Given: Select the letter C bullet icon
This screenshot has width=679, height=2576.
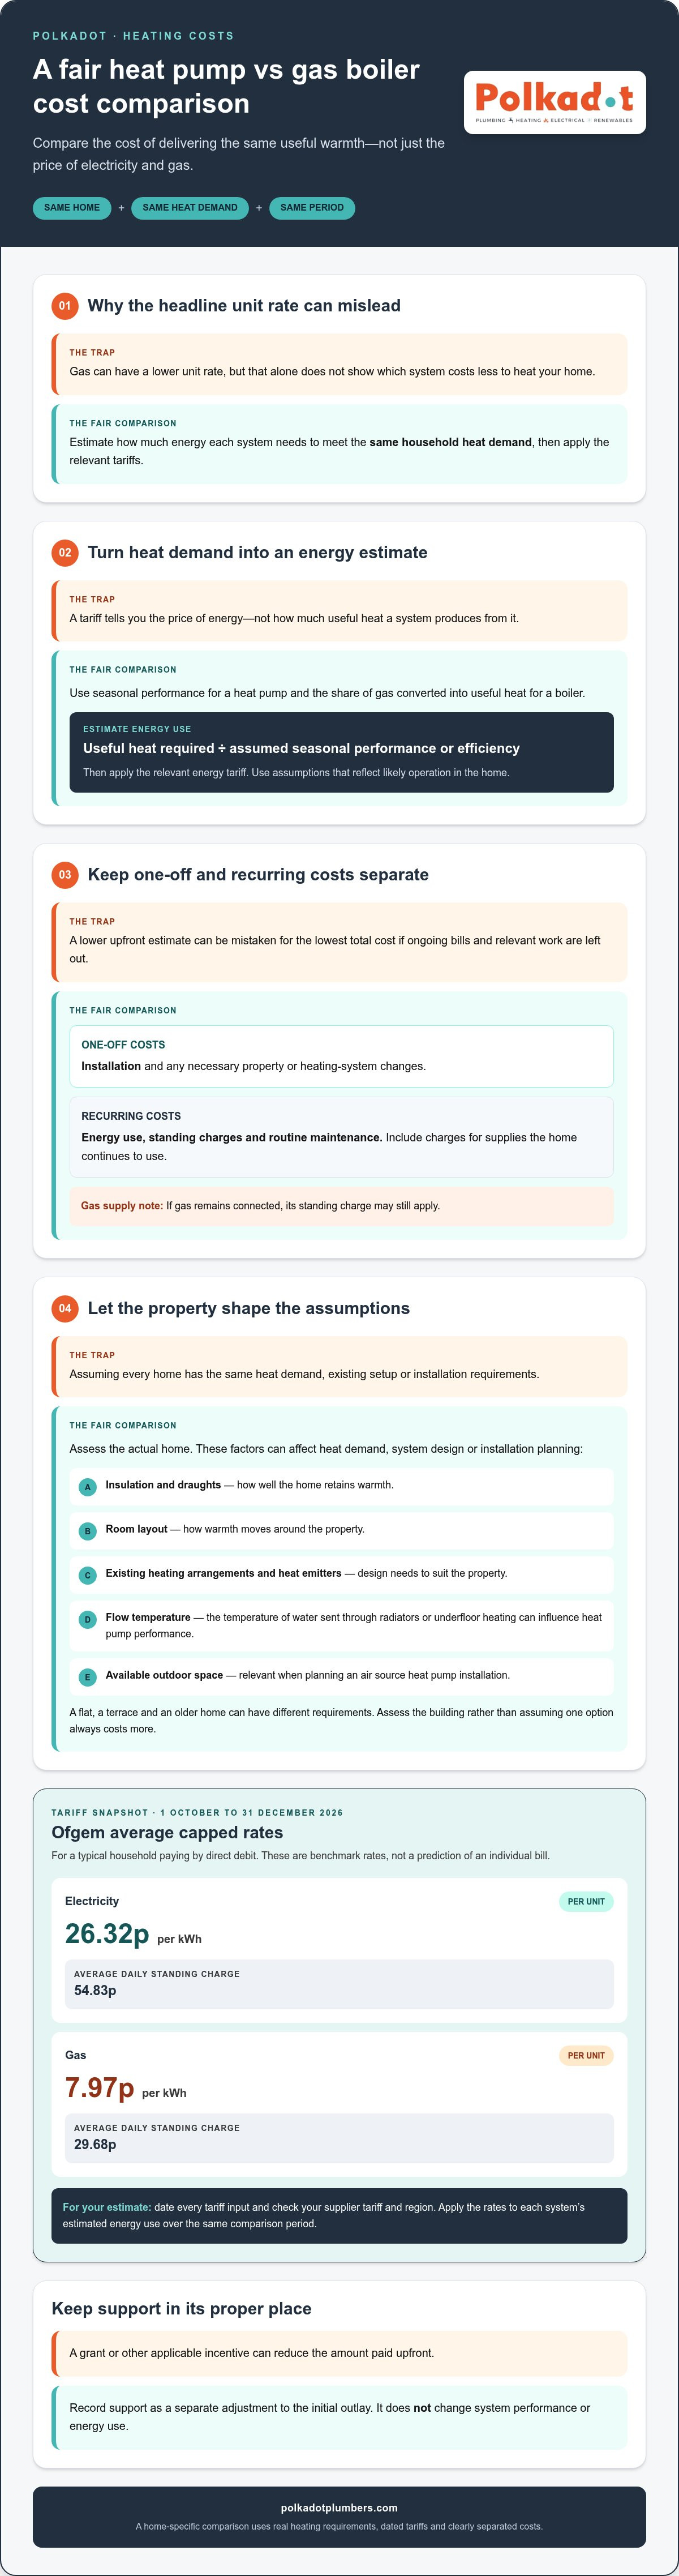Looking at the screenshot, I should point(87,1575).
